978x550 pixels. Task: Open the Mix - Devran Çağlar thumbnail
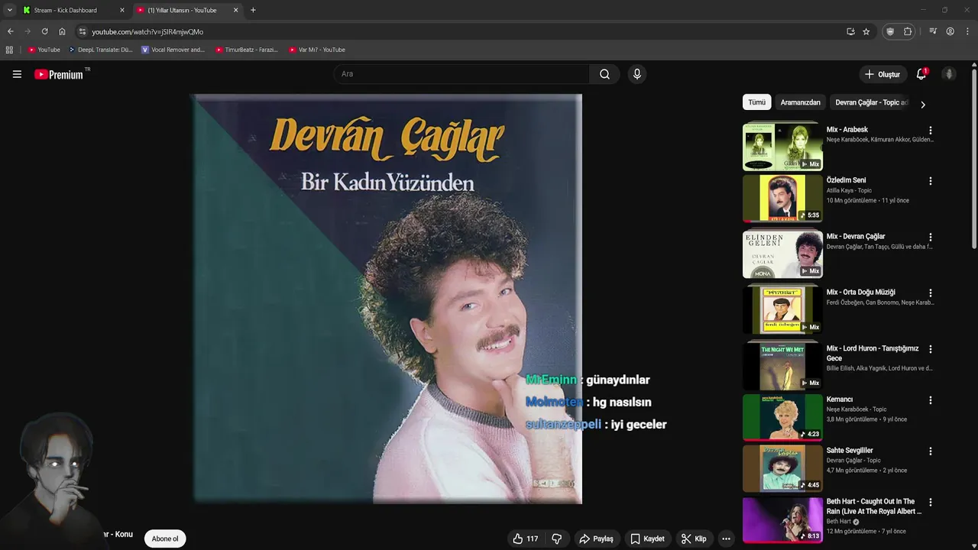(x=782, y=254)
